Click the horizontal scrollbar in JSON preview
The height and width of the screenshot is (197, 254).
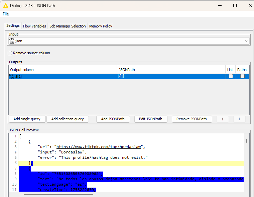[53, 194]
